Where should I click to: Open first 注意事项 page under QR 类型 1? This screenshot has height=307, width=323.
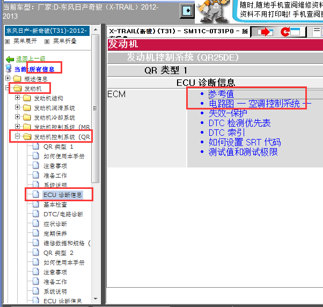click(x=55, y=166)
